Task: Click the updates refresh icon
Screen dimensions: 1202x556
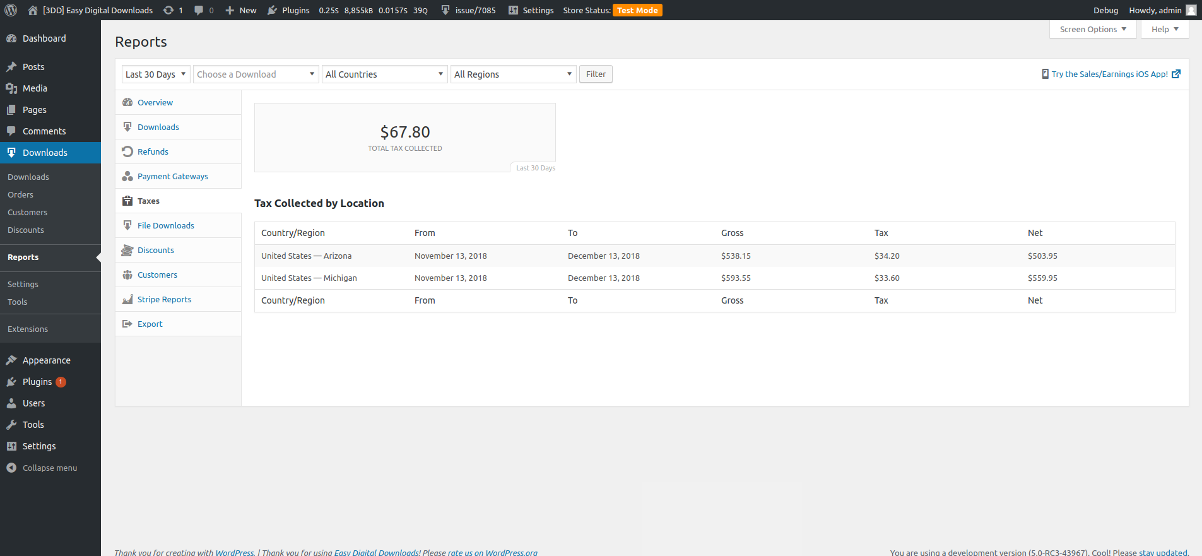Action: tap(168, 10)
